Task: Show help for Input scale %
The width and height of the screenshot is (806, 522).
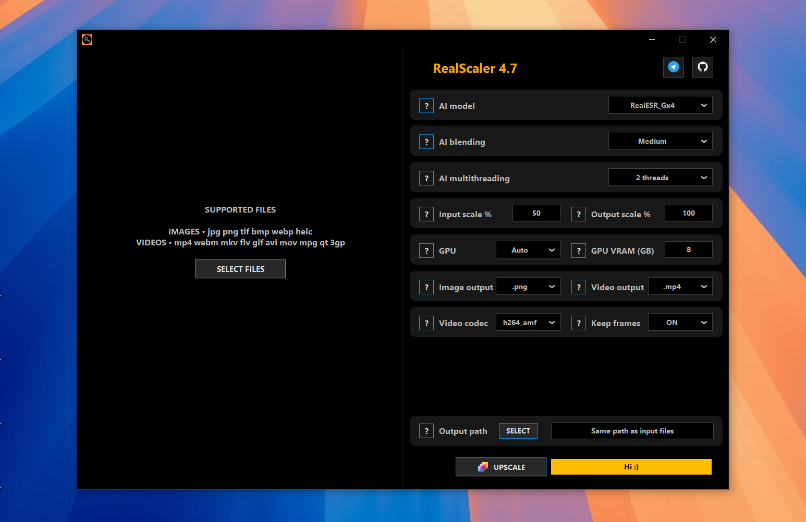Action: (x=426, y=214)
